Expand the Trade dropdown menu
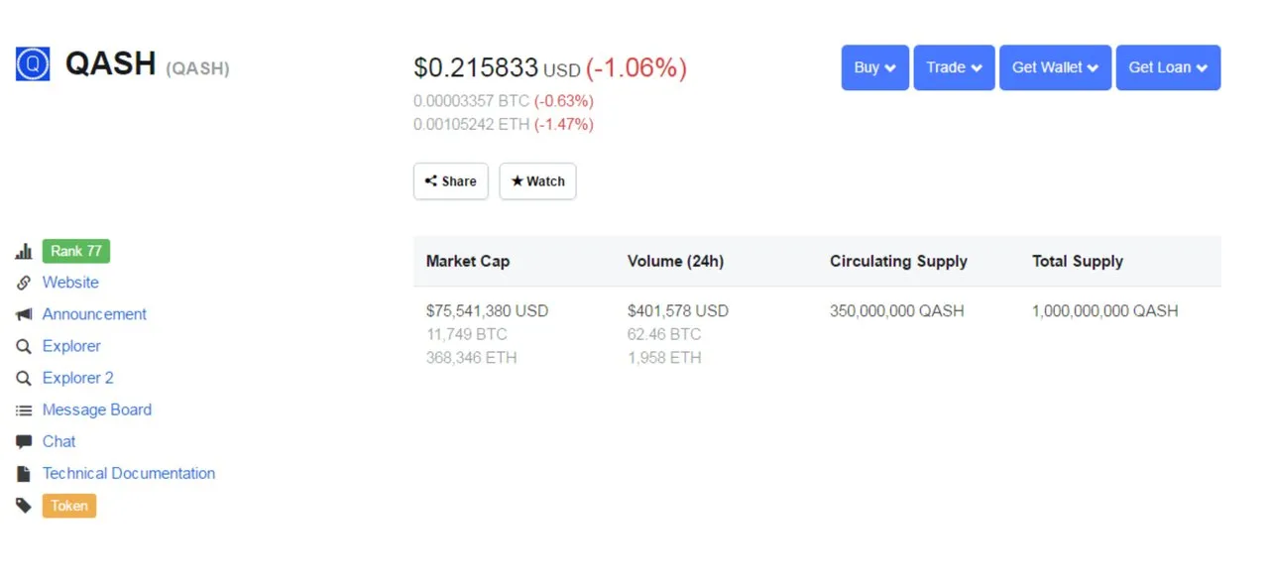Screen dimensions: 1269x583 click(954, 67)
